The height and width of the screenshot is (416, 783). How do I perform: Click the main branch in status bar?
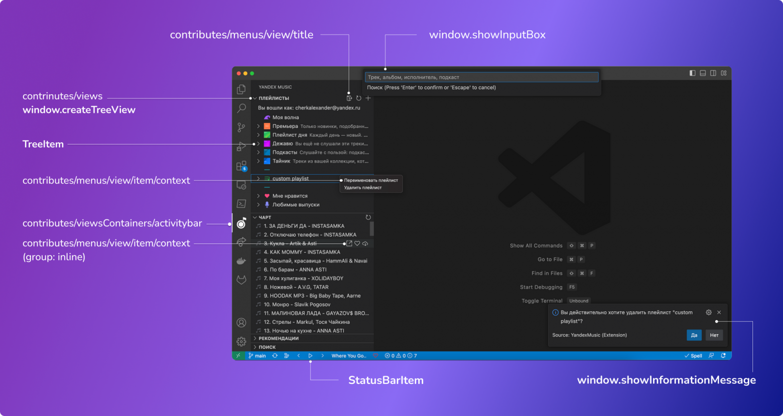click(x=257, y=356)
